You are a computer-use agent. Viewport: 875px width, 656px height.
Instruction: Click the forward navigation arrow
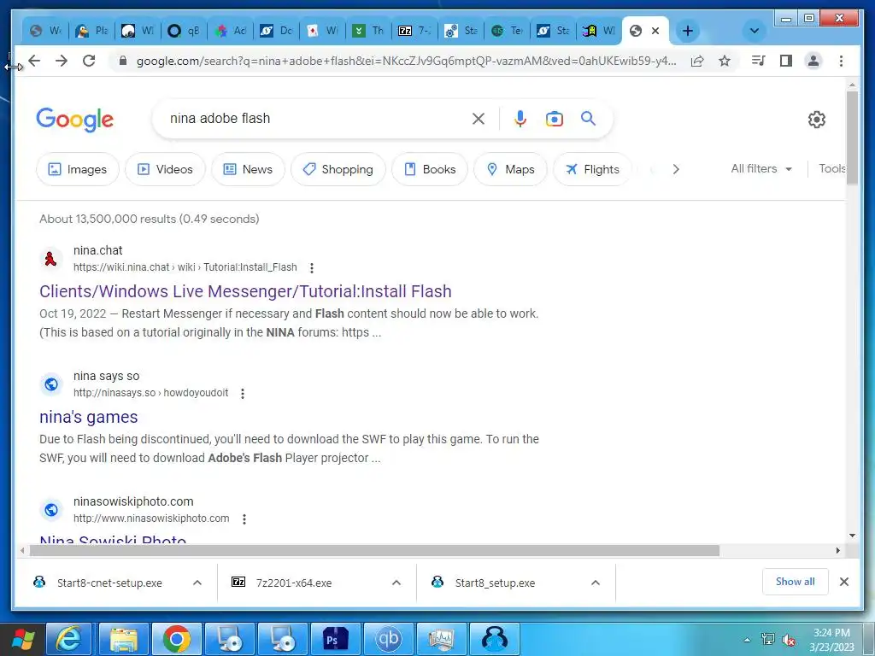pyautogui.click(x=62, y=61)
